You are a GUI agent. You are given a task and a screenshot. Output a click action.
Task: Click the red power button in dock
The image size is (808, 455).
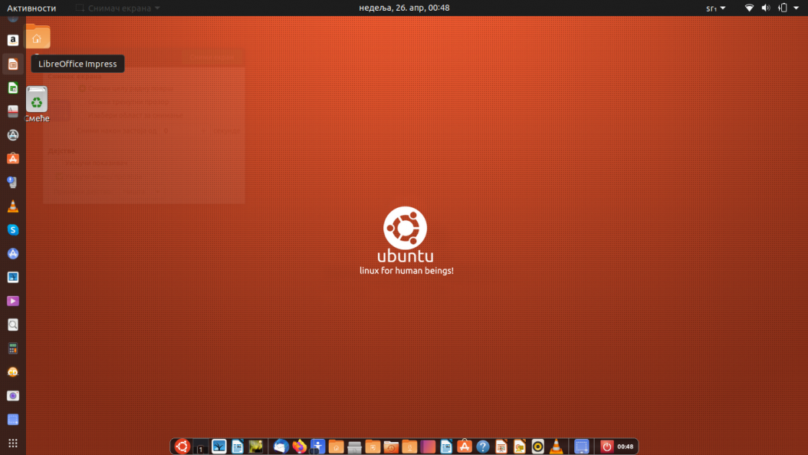(606, 447)
